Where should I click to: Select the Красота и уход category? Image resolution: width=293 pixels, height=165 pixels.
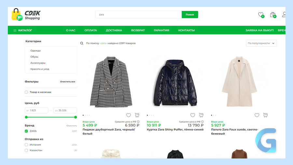pyautogui.click(x=40, y=69)
